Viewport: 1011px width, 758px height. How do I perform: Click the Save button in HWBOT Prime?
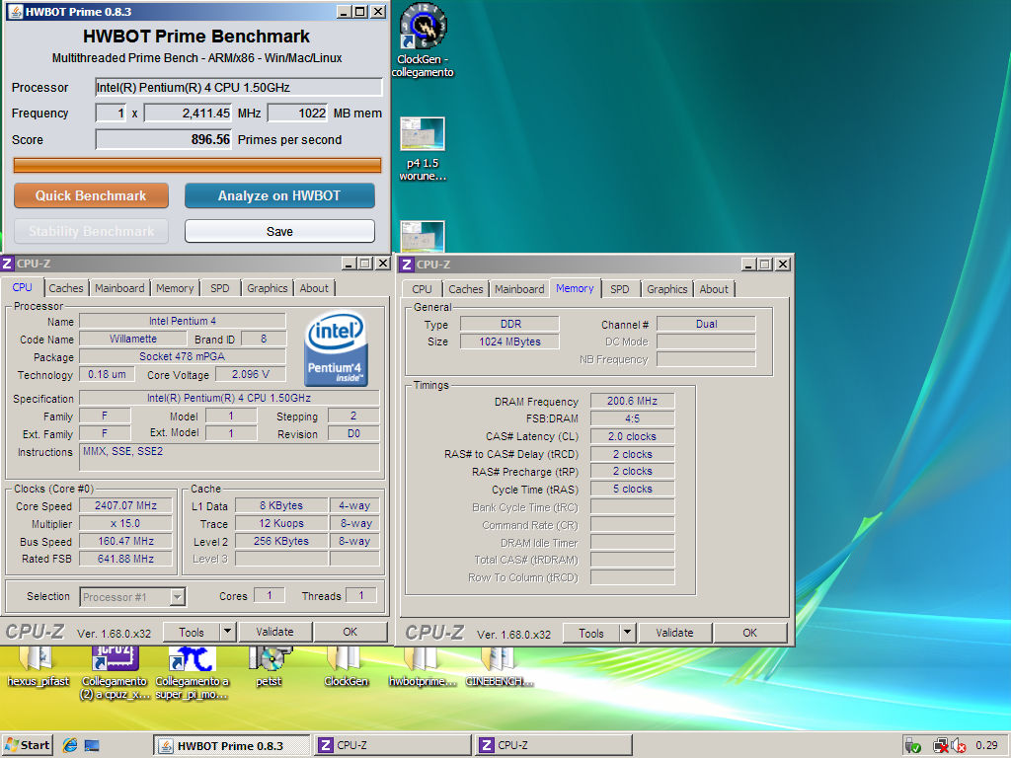(x=279, y=231)
